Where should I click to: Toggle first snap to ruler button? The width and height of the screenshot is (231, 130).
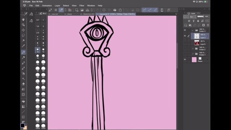[x=144, y=10]
